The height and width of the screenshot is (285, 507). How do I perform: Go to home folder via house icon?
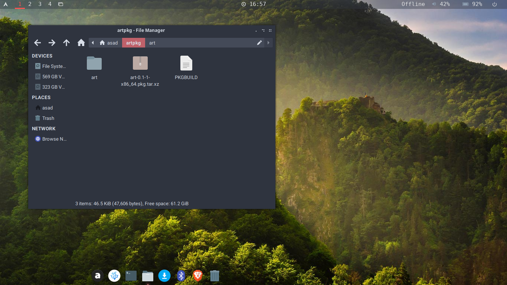(x=81, y=43)
